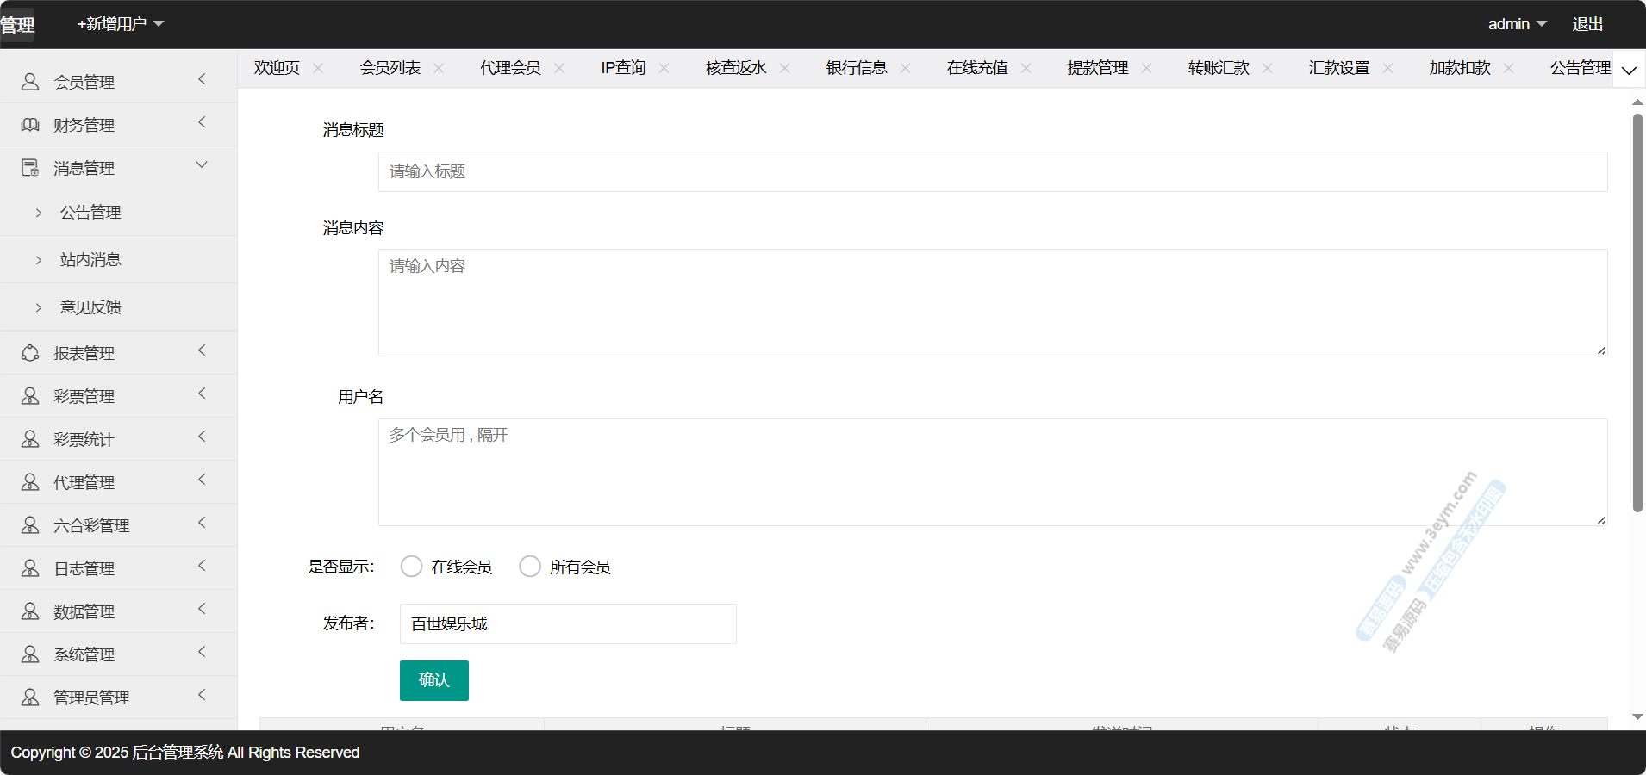This screenshot has width=1646, height=775.
Task: Collapse the 消息管理 menu chevron
Action: [202, 165]
